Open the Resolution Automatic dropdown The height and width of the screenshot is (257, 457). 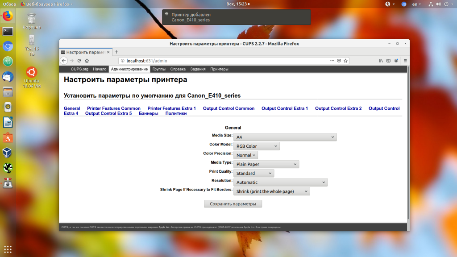click(x=280, y=182)
